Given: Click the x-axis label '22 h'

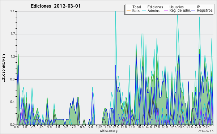Looking at the screenshot, I should click(x=197, y=127).
